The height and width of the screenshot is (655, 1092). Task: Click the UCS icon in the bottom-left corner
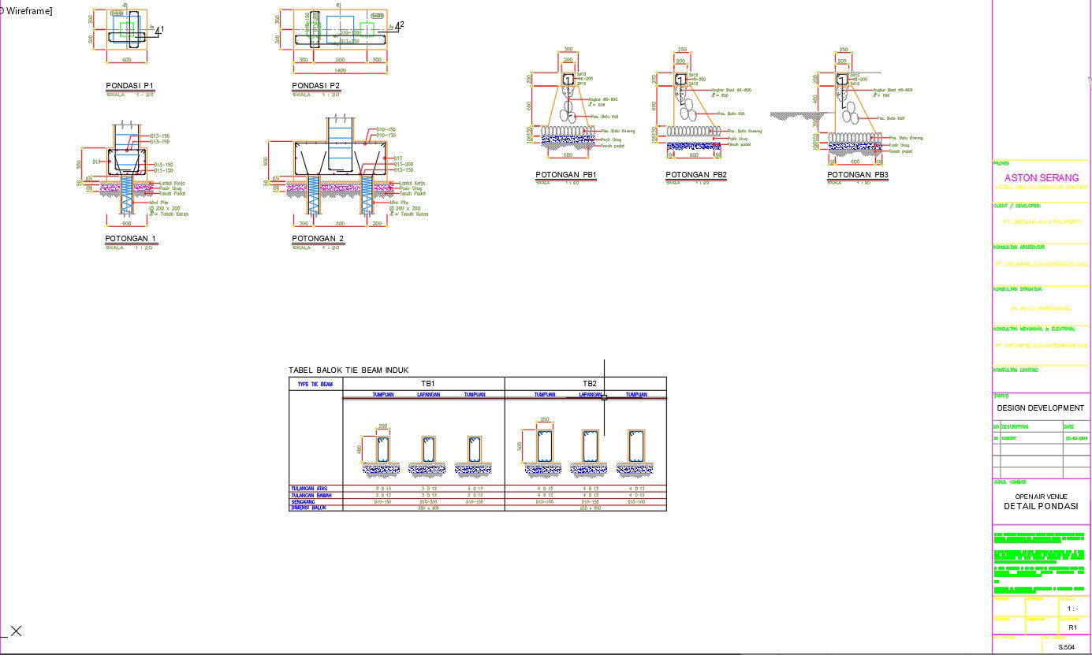pyautogui.click(x=13, y=631)
